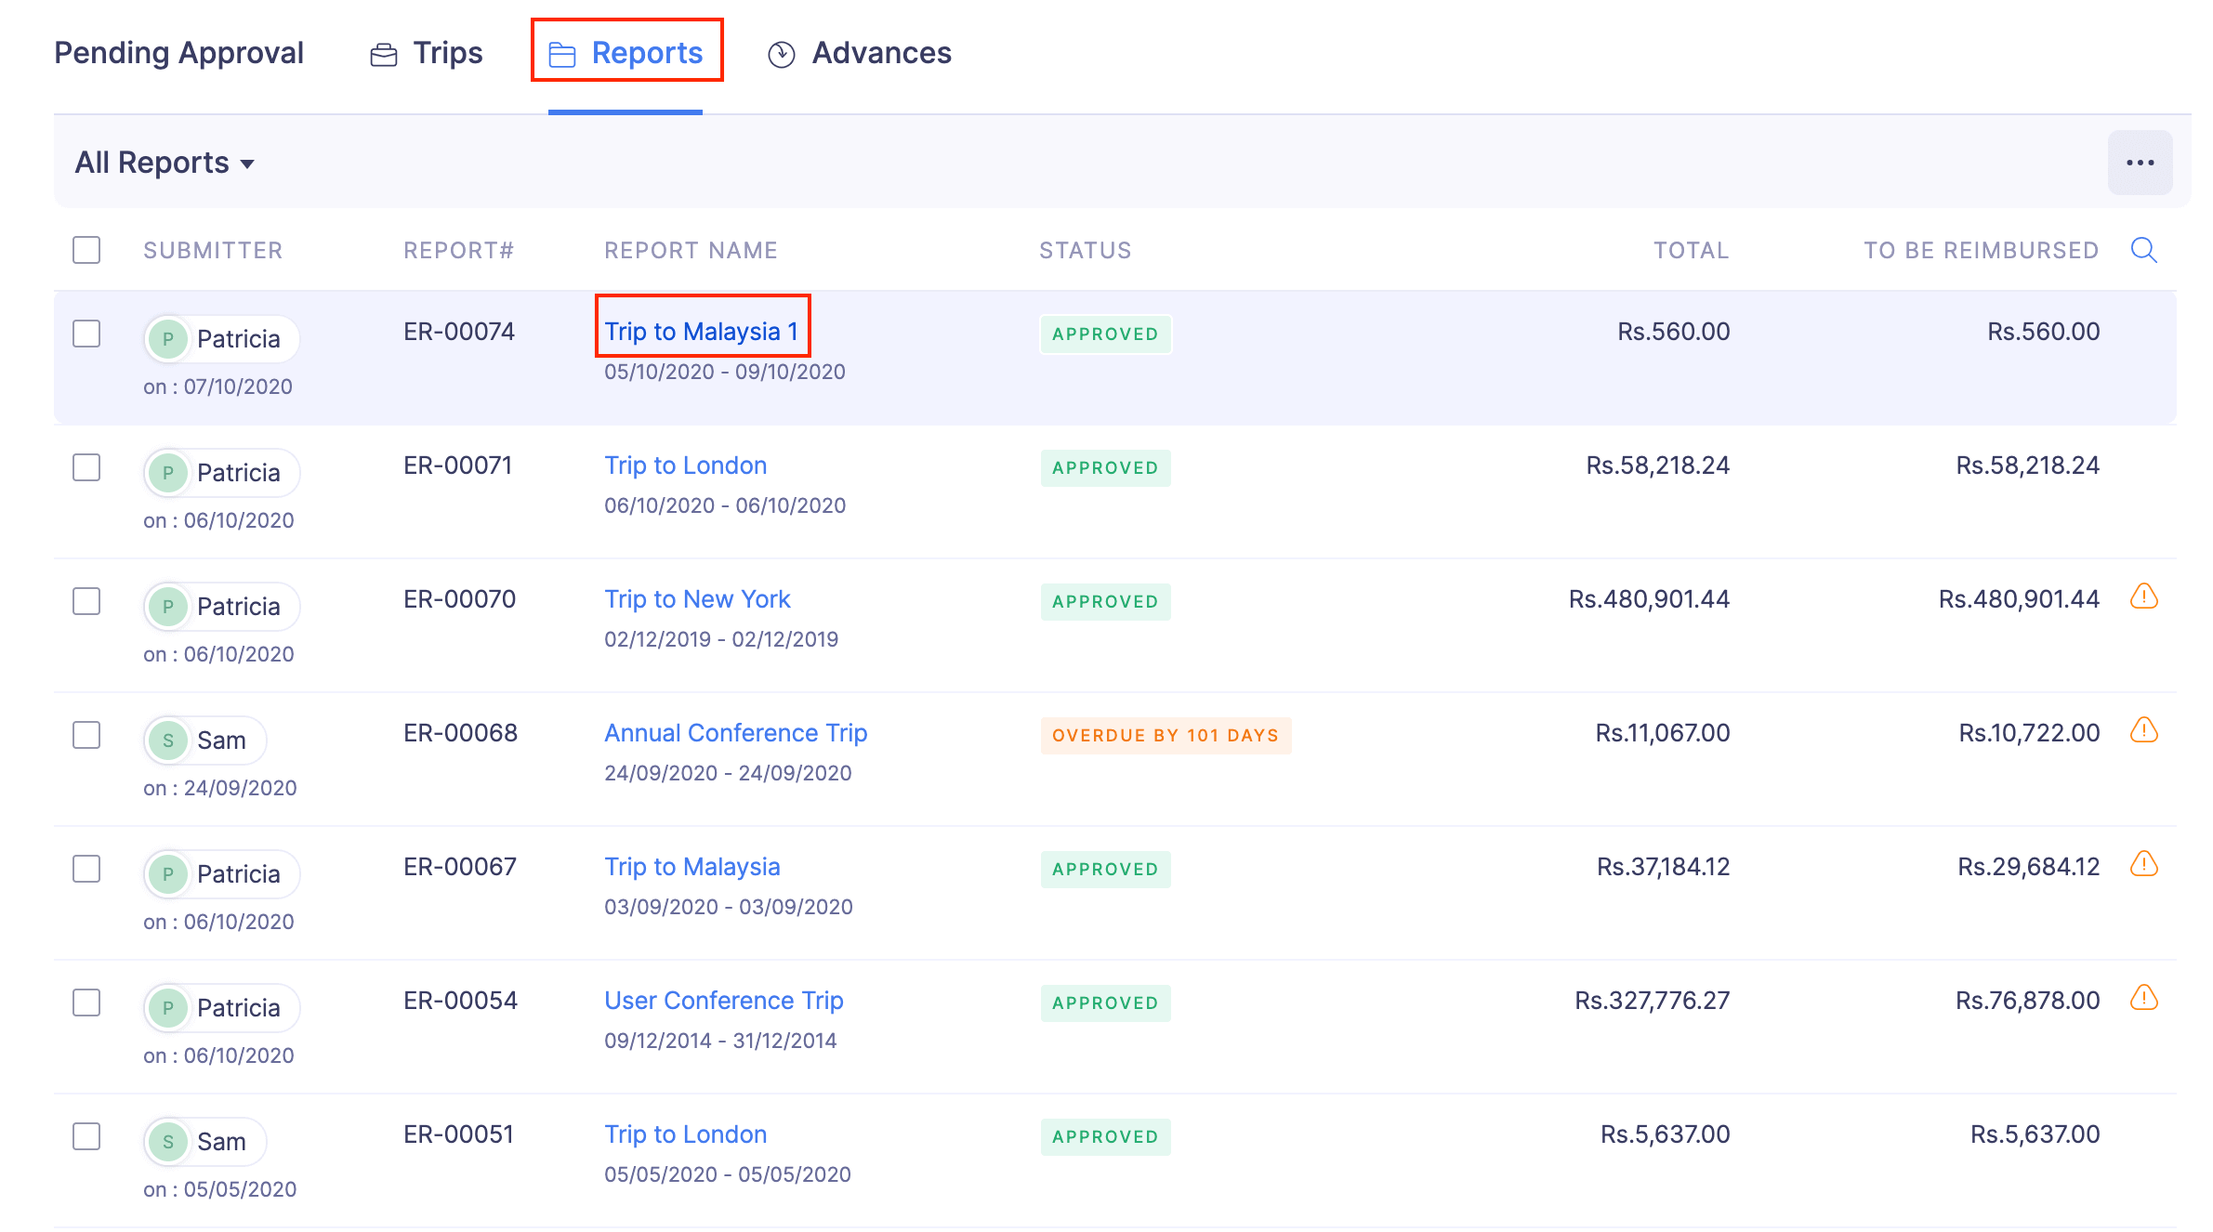Switch to the Pending Approval tab
The image size is (2213, 1232).
tap(178, 53)
